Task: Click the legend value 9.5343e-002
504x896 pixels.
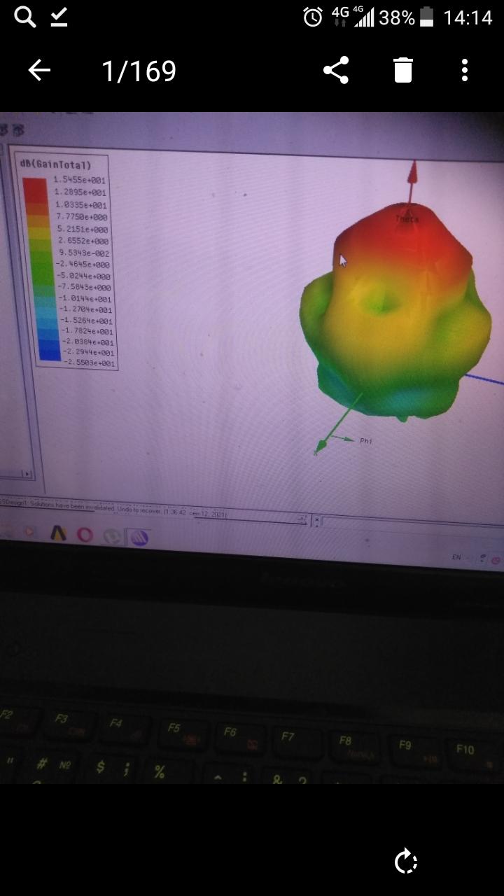Action: pyautogui.click(x=84, y=253)
